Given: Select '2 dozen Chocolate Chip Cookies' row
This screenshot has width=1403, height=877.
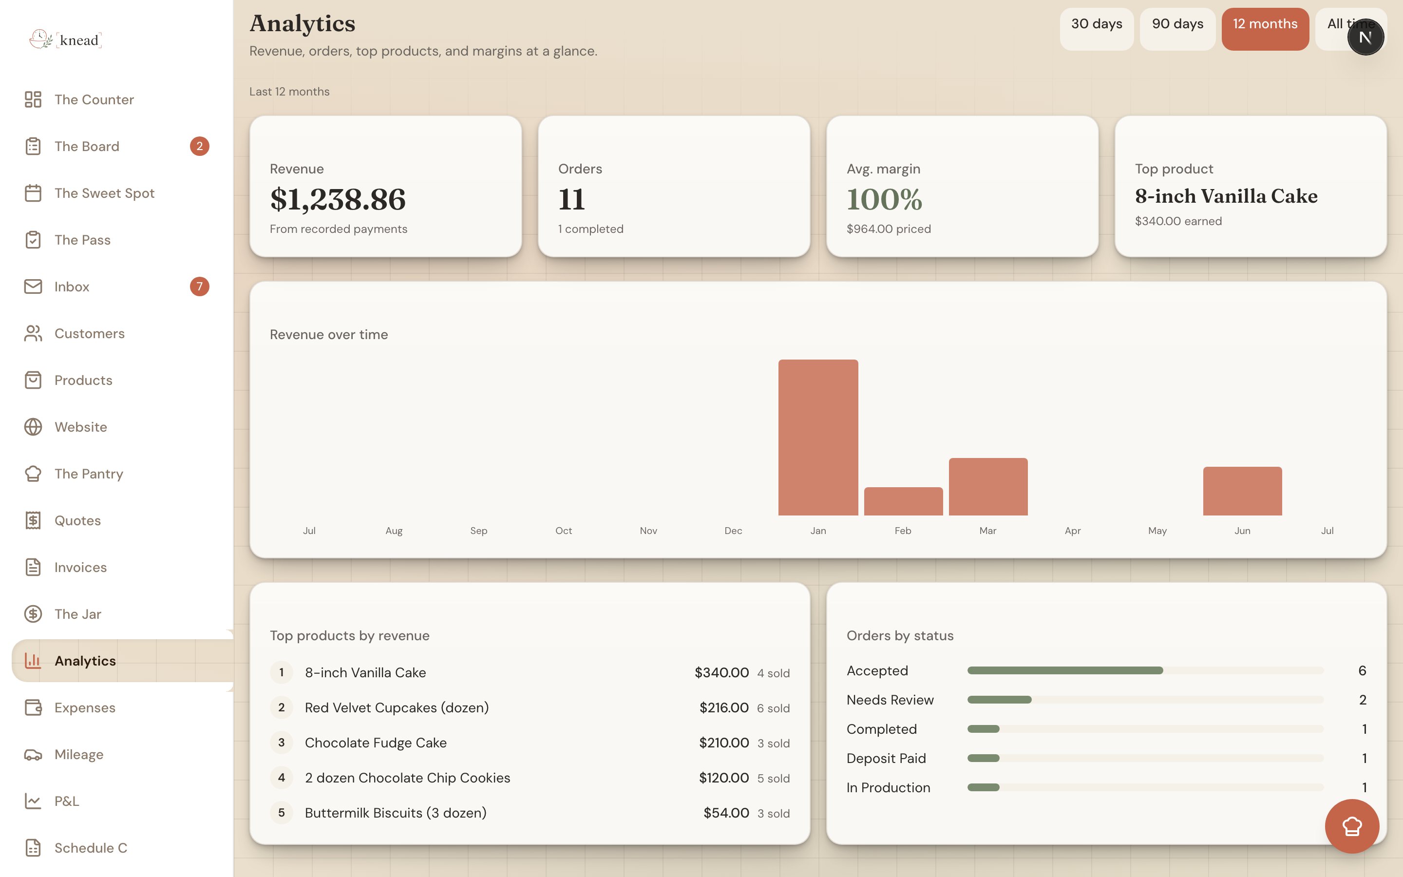Looking at the screenshot, I should pyautogui.click(x=530, y=778).
